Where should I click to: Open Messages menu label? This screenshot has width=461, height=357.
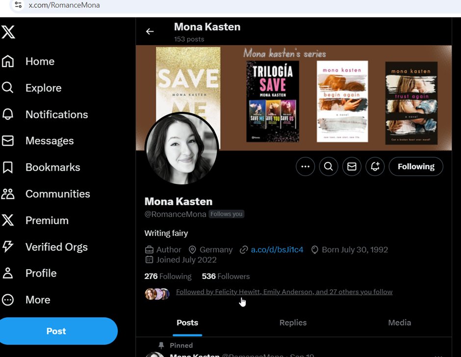pos(50,141)
